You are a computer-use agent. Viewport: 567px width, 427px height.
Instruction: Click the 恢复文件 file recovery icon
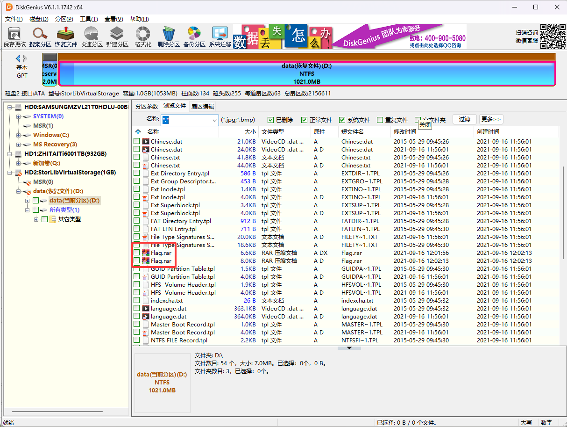(66, 36)
